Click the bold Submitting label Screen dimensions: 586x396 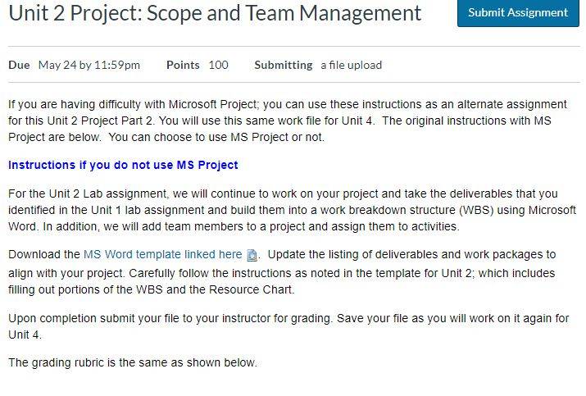pos(284,65)
